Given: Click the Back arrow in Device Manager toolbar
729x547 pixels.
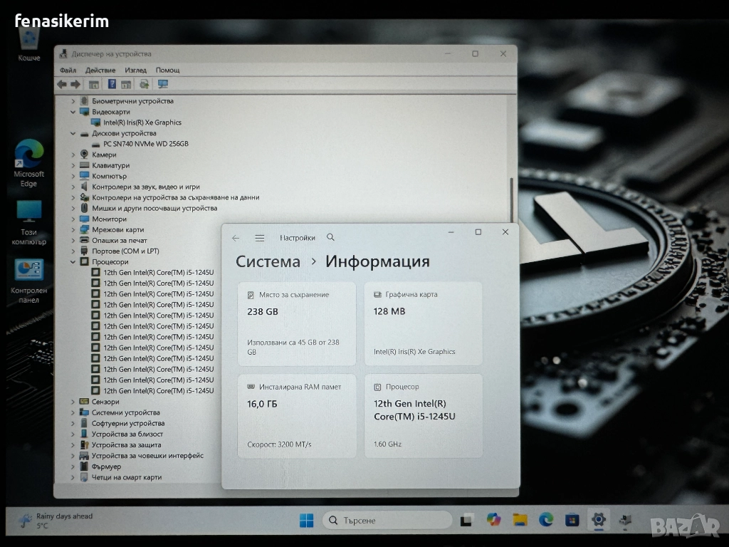Looking at the screenshot, I should (x=62, y=84).
